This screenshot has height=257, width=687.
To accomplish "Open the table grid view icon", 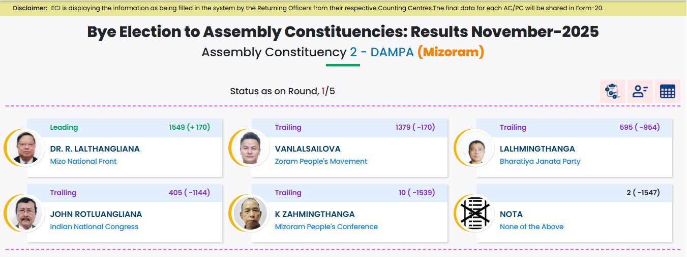I will click(667, 91).
